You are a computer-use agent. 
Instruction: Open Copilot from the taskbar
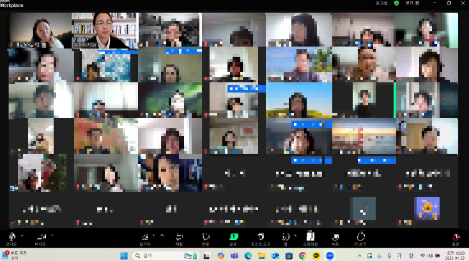click(x=220, y=256)
